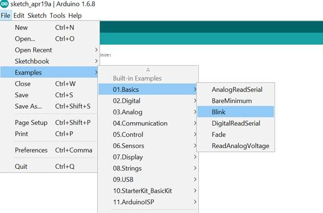
Task: Expand the Open Recent submenu
Action: (49, 50)
